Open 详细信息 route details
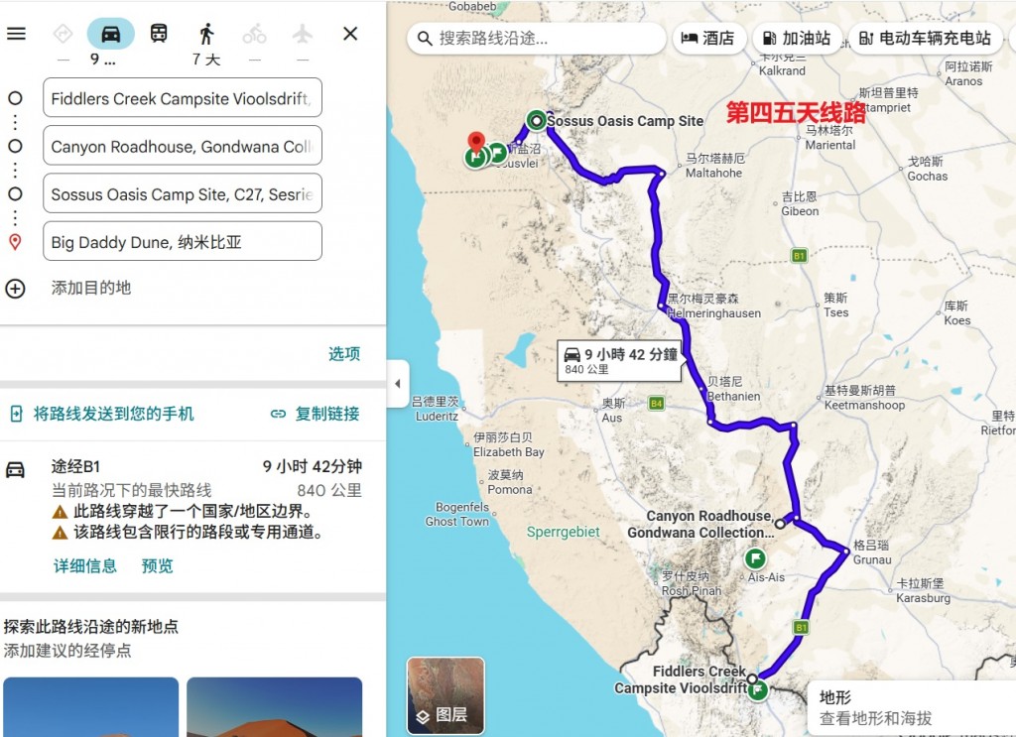 tap(85, 566)
